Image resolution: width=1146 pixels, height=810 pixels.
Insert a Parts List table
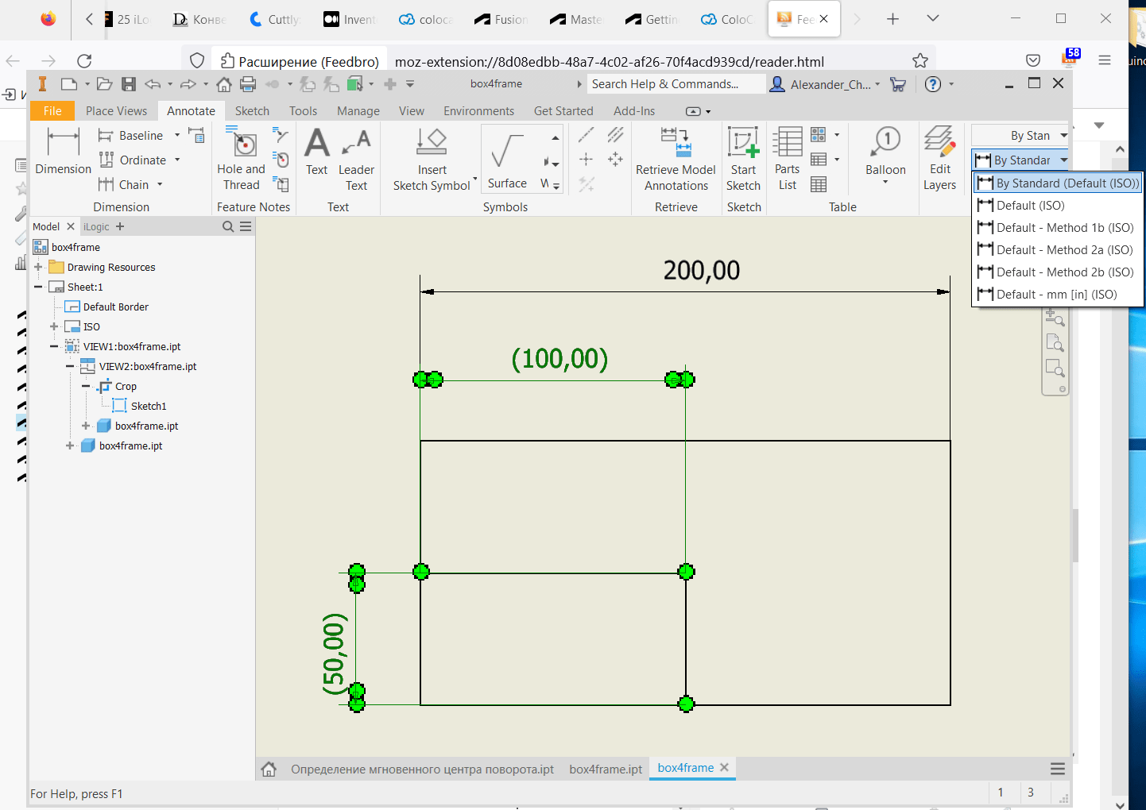pos(787,160)
